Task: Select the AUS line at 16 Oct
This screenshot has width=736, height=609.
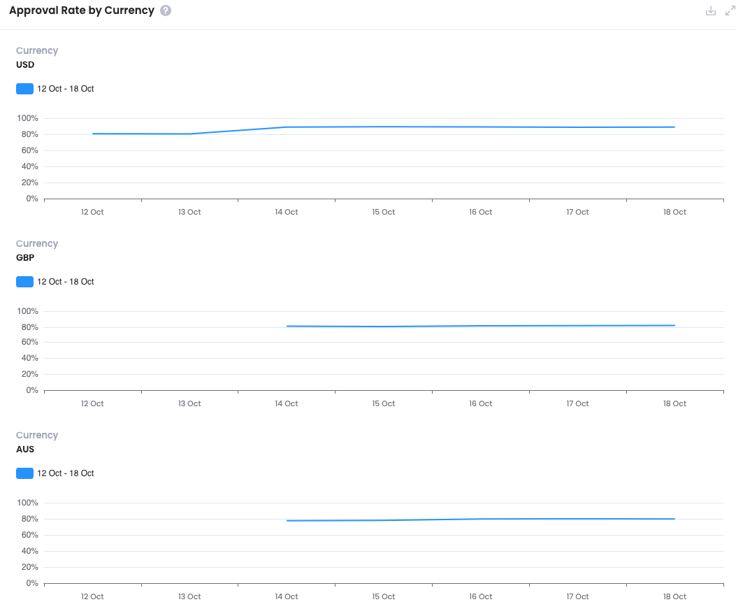Action: point(481,519)
